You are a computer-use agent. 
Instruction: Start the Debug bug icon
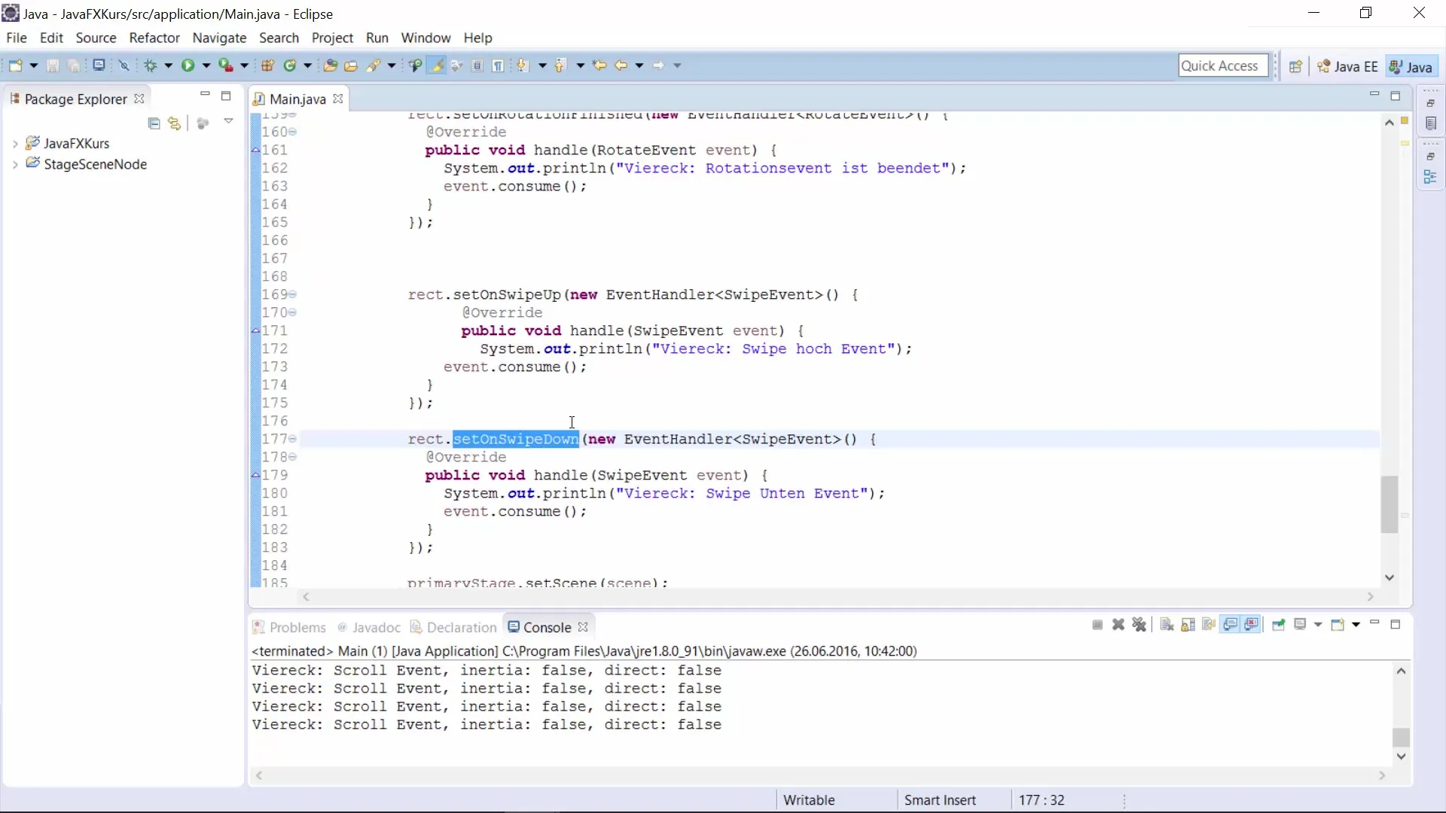(151, 65)
